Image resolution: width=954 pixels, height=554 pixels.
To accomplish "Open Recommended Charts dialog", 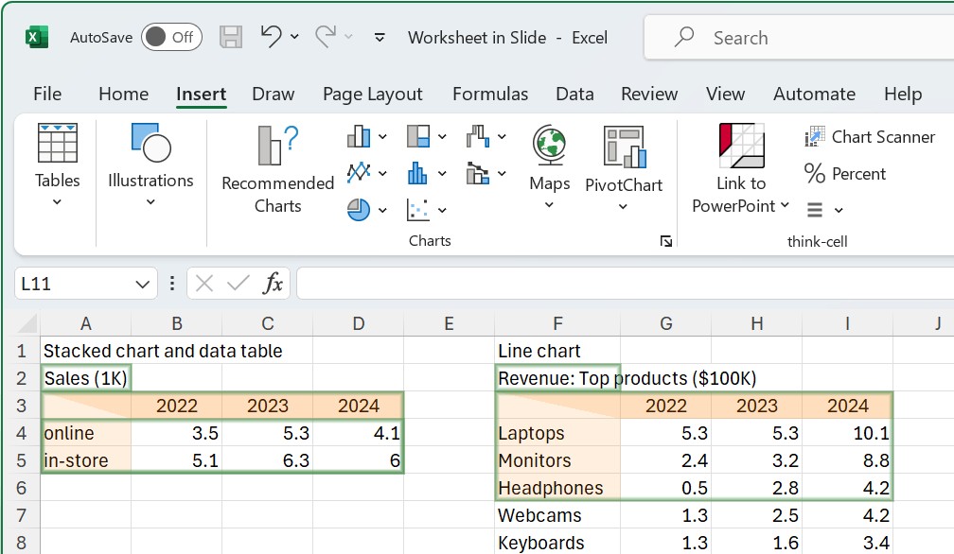I will click(277, 170).
